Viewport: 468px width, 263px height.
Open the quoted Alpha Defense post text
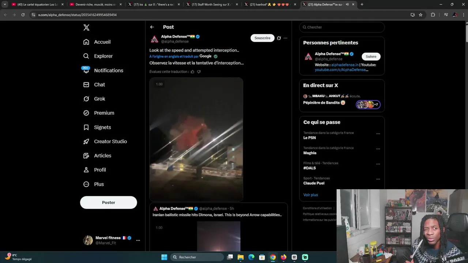point(217,215)
